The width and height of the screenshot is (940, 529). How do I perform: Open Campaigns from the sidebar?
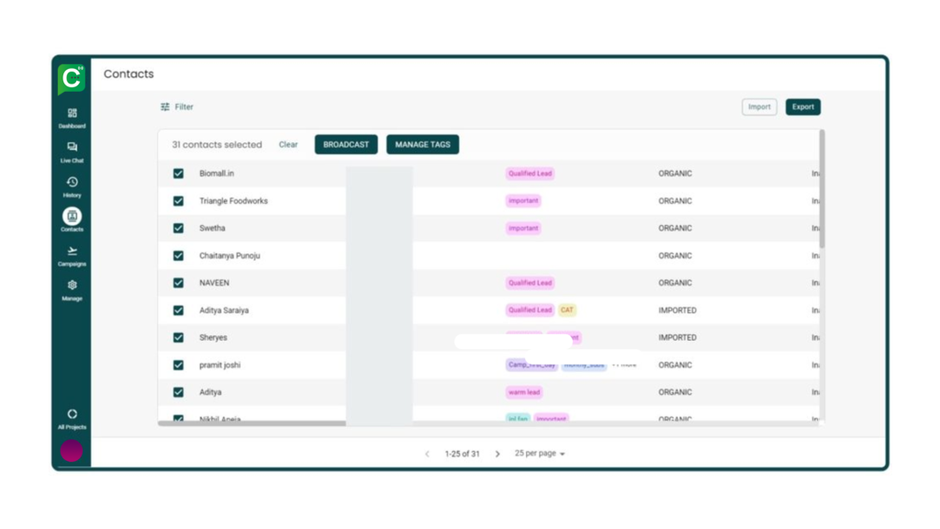tap(72, 253)
